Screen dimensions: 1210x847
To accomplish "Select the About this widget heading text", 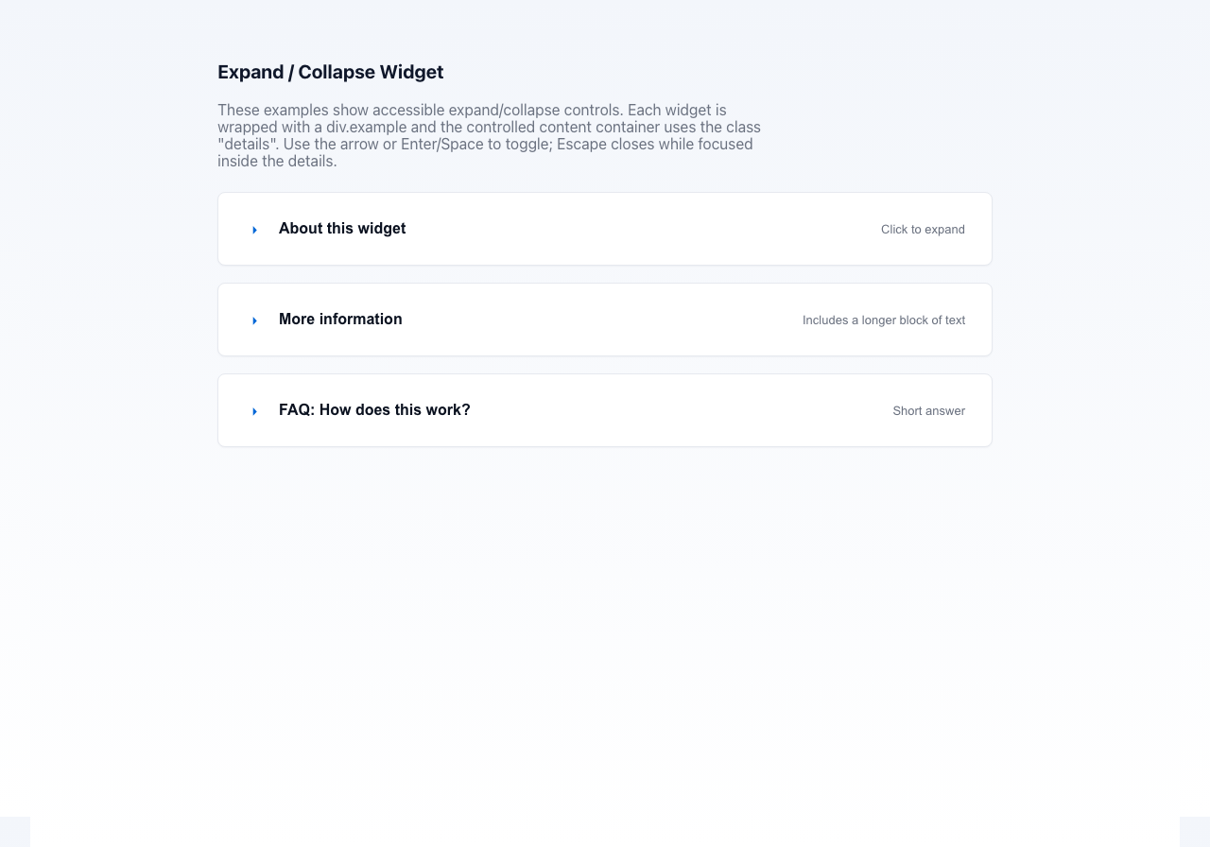I will pos(342,229).
